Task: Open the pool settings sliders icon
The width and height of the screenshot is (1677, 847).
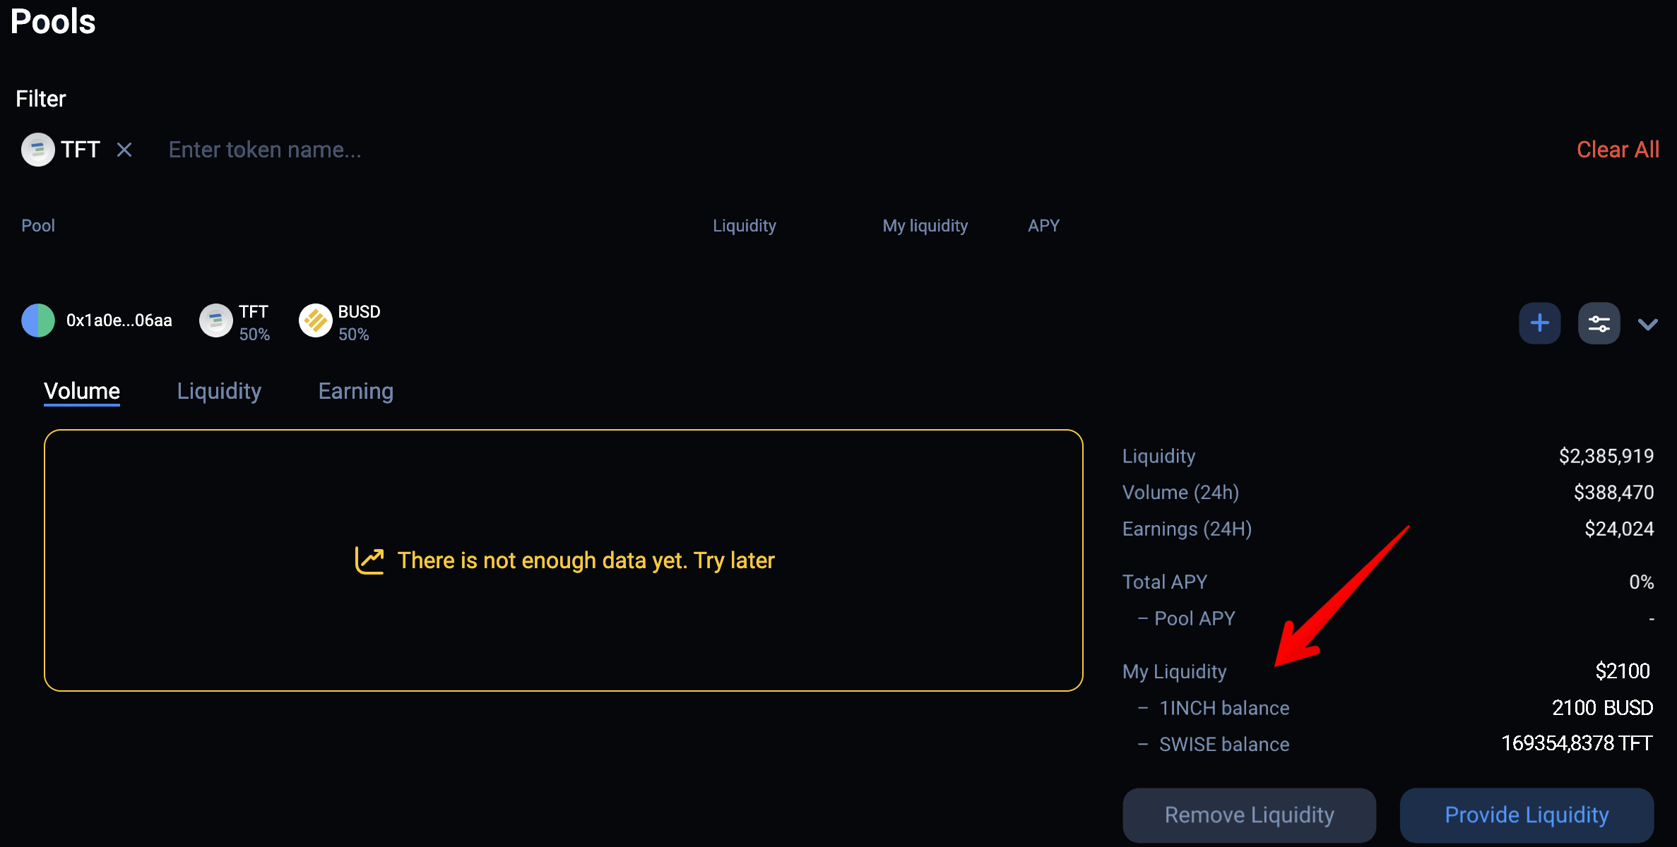Action: click(x=1599, y=323)
